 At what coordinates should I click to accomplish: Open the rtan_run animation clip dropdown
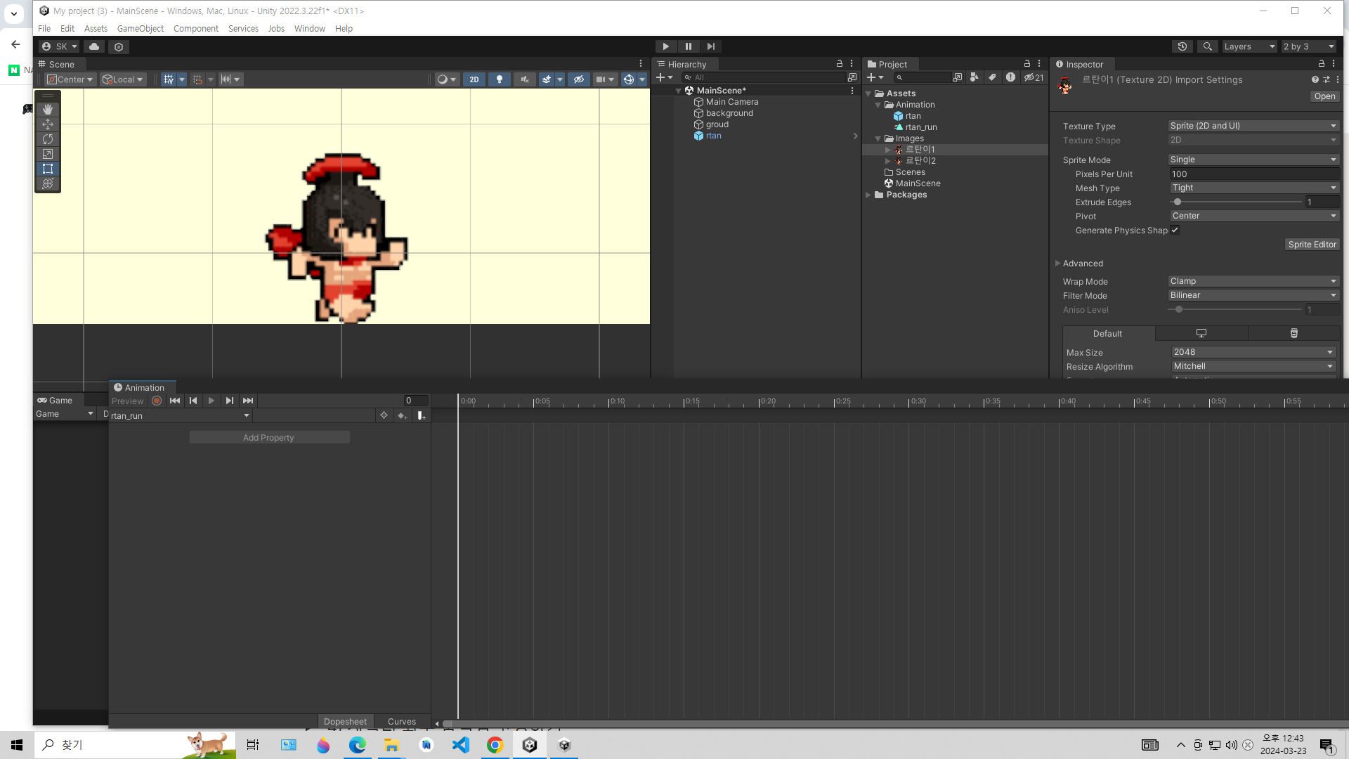pyautogui.click(x=180, y=416)
